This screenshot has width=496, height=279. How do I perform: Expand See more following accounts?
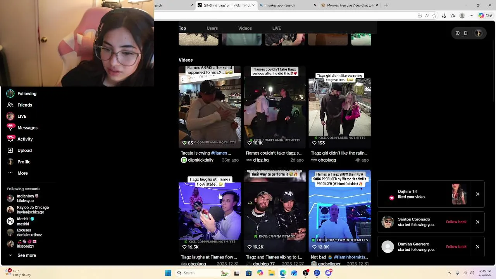pyautogui.click(x=22, y=255)
